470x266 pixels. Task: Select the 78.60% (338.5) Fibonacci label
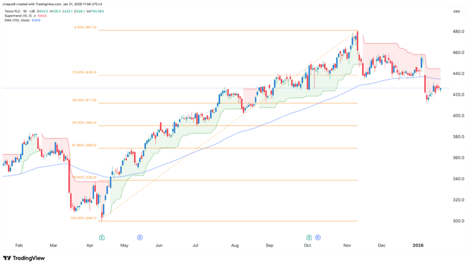[x=85, y=177]
